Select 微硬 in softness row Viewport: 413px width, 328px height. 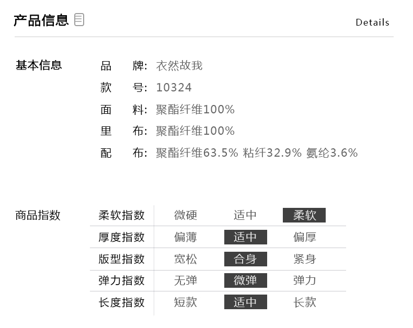(186, 215)
